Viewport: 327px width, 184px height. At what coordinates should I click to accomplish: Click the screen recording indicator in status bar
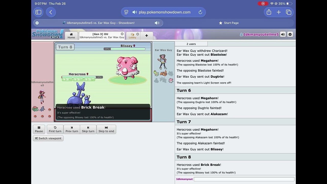(263, 4)
